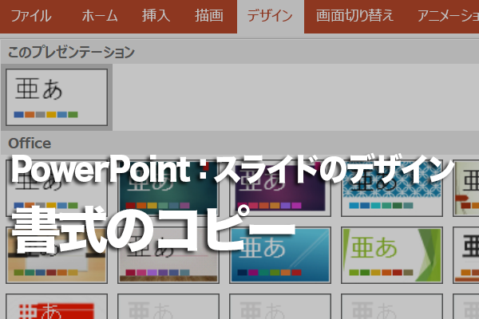Apply the green faceted arrows theme
The image size is (479, 319).
392,255
